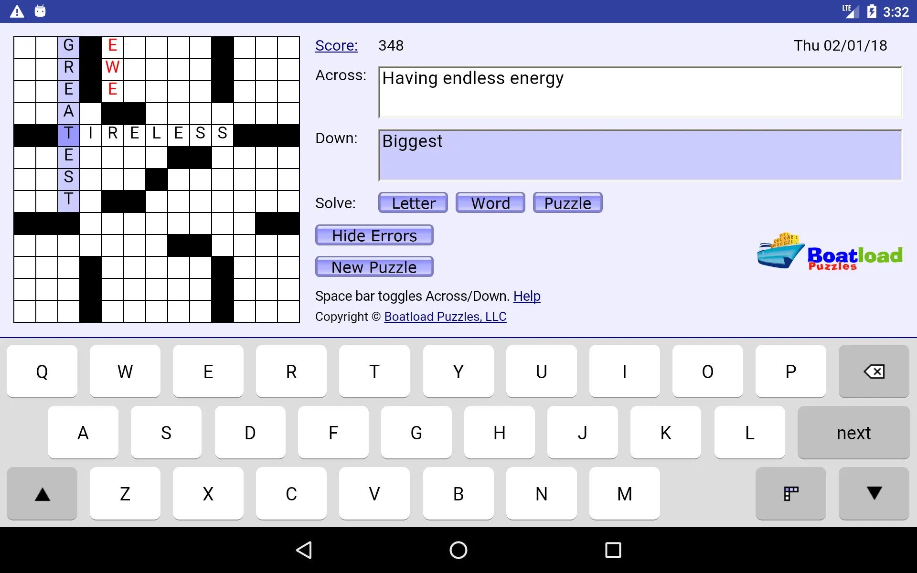Click the down arrow navigation key
The width and height of the screenshot is (917, 573).
pyautogui.click(x=874, y=494)
